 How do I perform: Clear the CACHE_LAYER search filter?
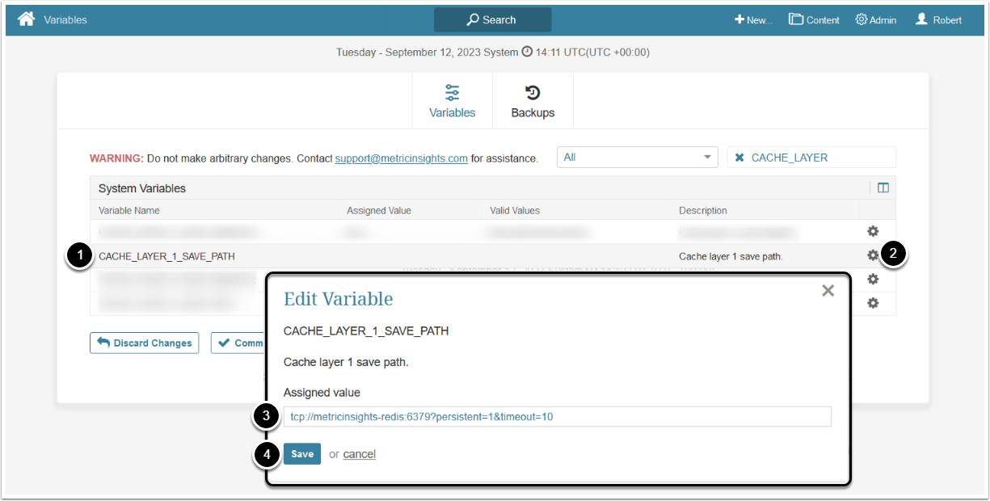tap(739, 158)
